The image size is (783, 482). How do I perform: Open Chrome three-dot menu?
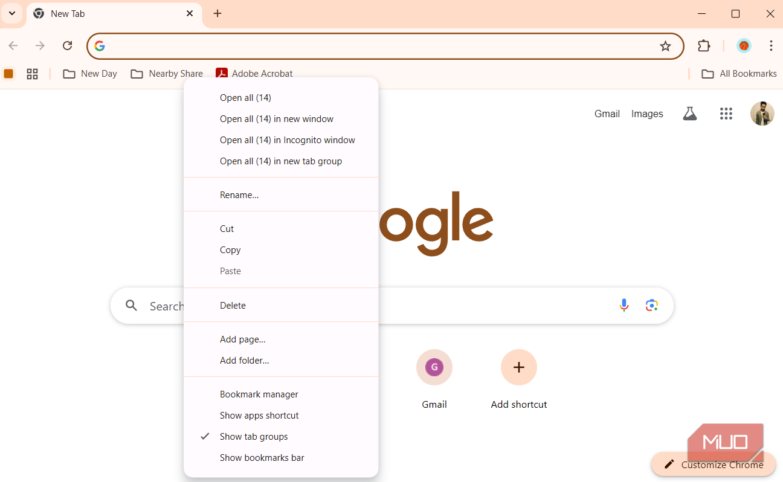point(771,46)
